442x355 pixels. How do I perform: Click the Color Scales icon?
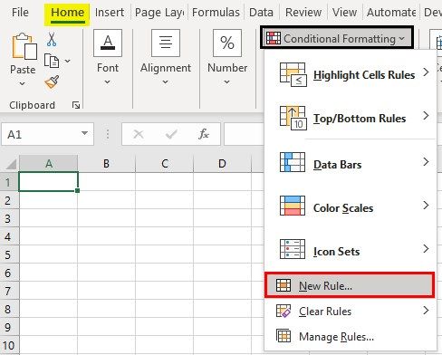pyautogui.click(x=293, y=206)
